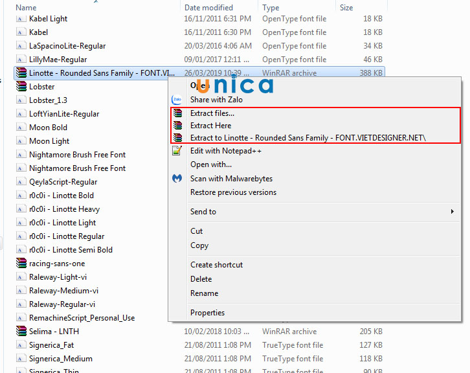This screenshot has height=373, width=470.
Task: Click the Zalo icon in the context menu
Action: (177, 100)
